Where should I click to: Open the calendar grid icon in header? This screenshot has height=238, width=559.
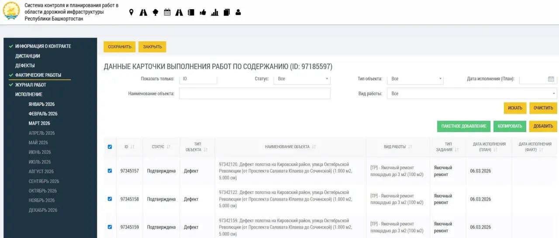(167, 13)
